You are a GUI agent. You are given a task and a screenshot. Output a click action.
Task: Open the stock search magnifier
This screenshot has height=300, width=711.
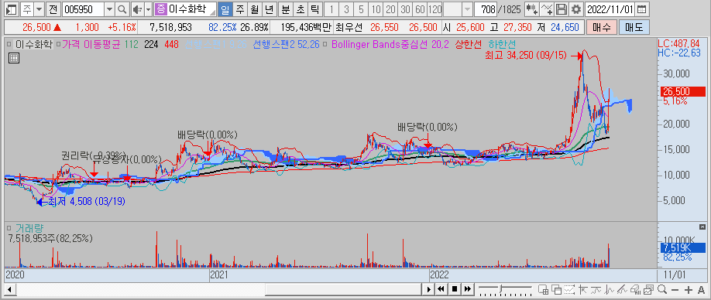click(x=122, y=9)
